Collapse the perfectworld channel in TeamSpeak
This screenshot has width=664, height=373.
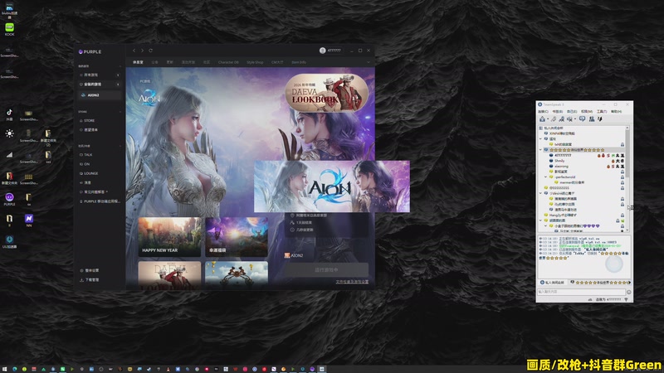tap(546, 177)
